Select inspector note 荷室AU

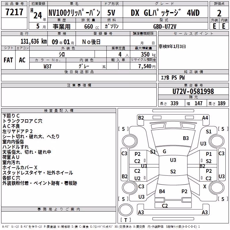coord(11,157)
